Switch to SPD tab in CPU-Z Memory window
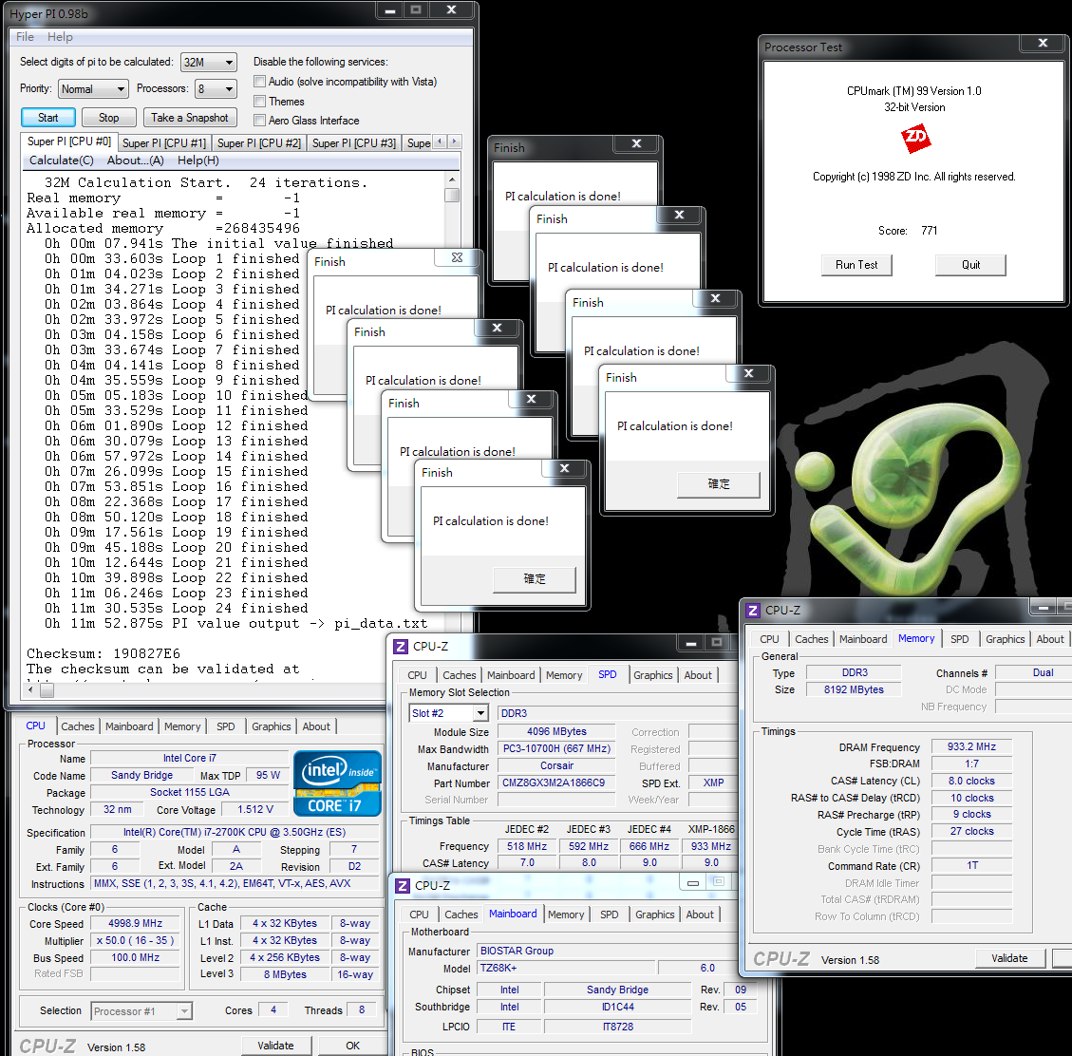The image size is (1072, 1056). (x=960, y=639)
